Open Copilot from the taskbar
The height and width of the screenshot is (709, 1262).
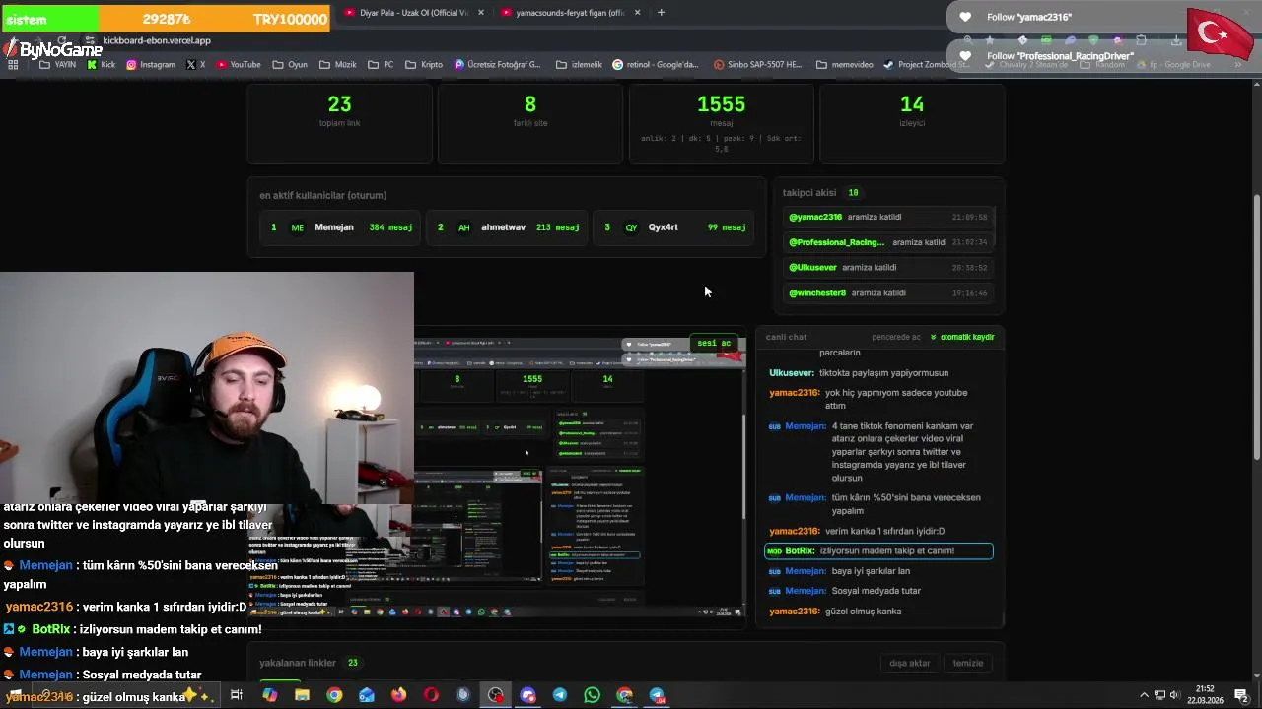tap(269, 695)
